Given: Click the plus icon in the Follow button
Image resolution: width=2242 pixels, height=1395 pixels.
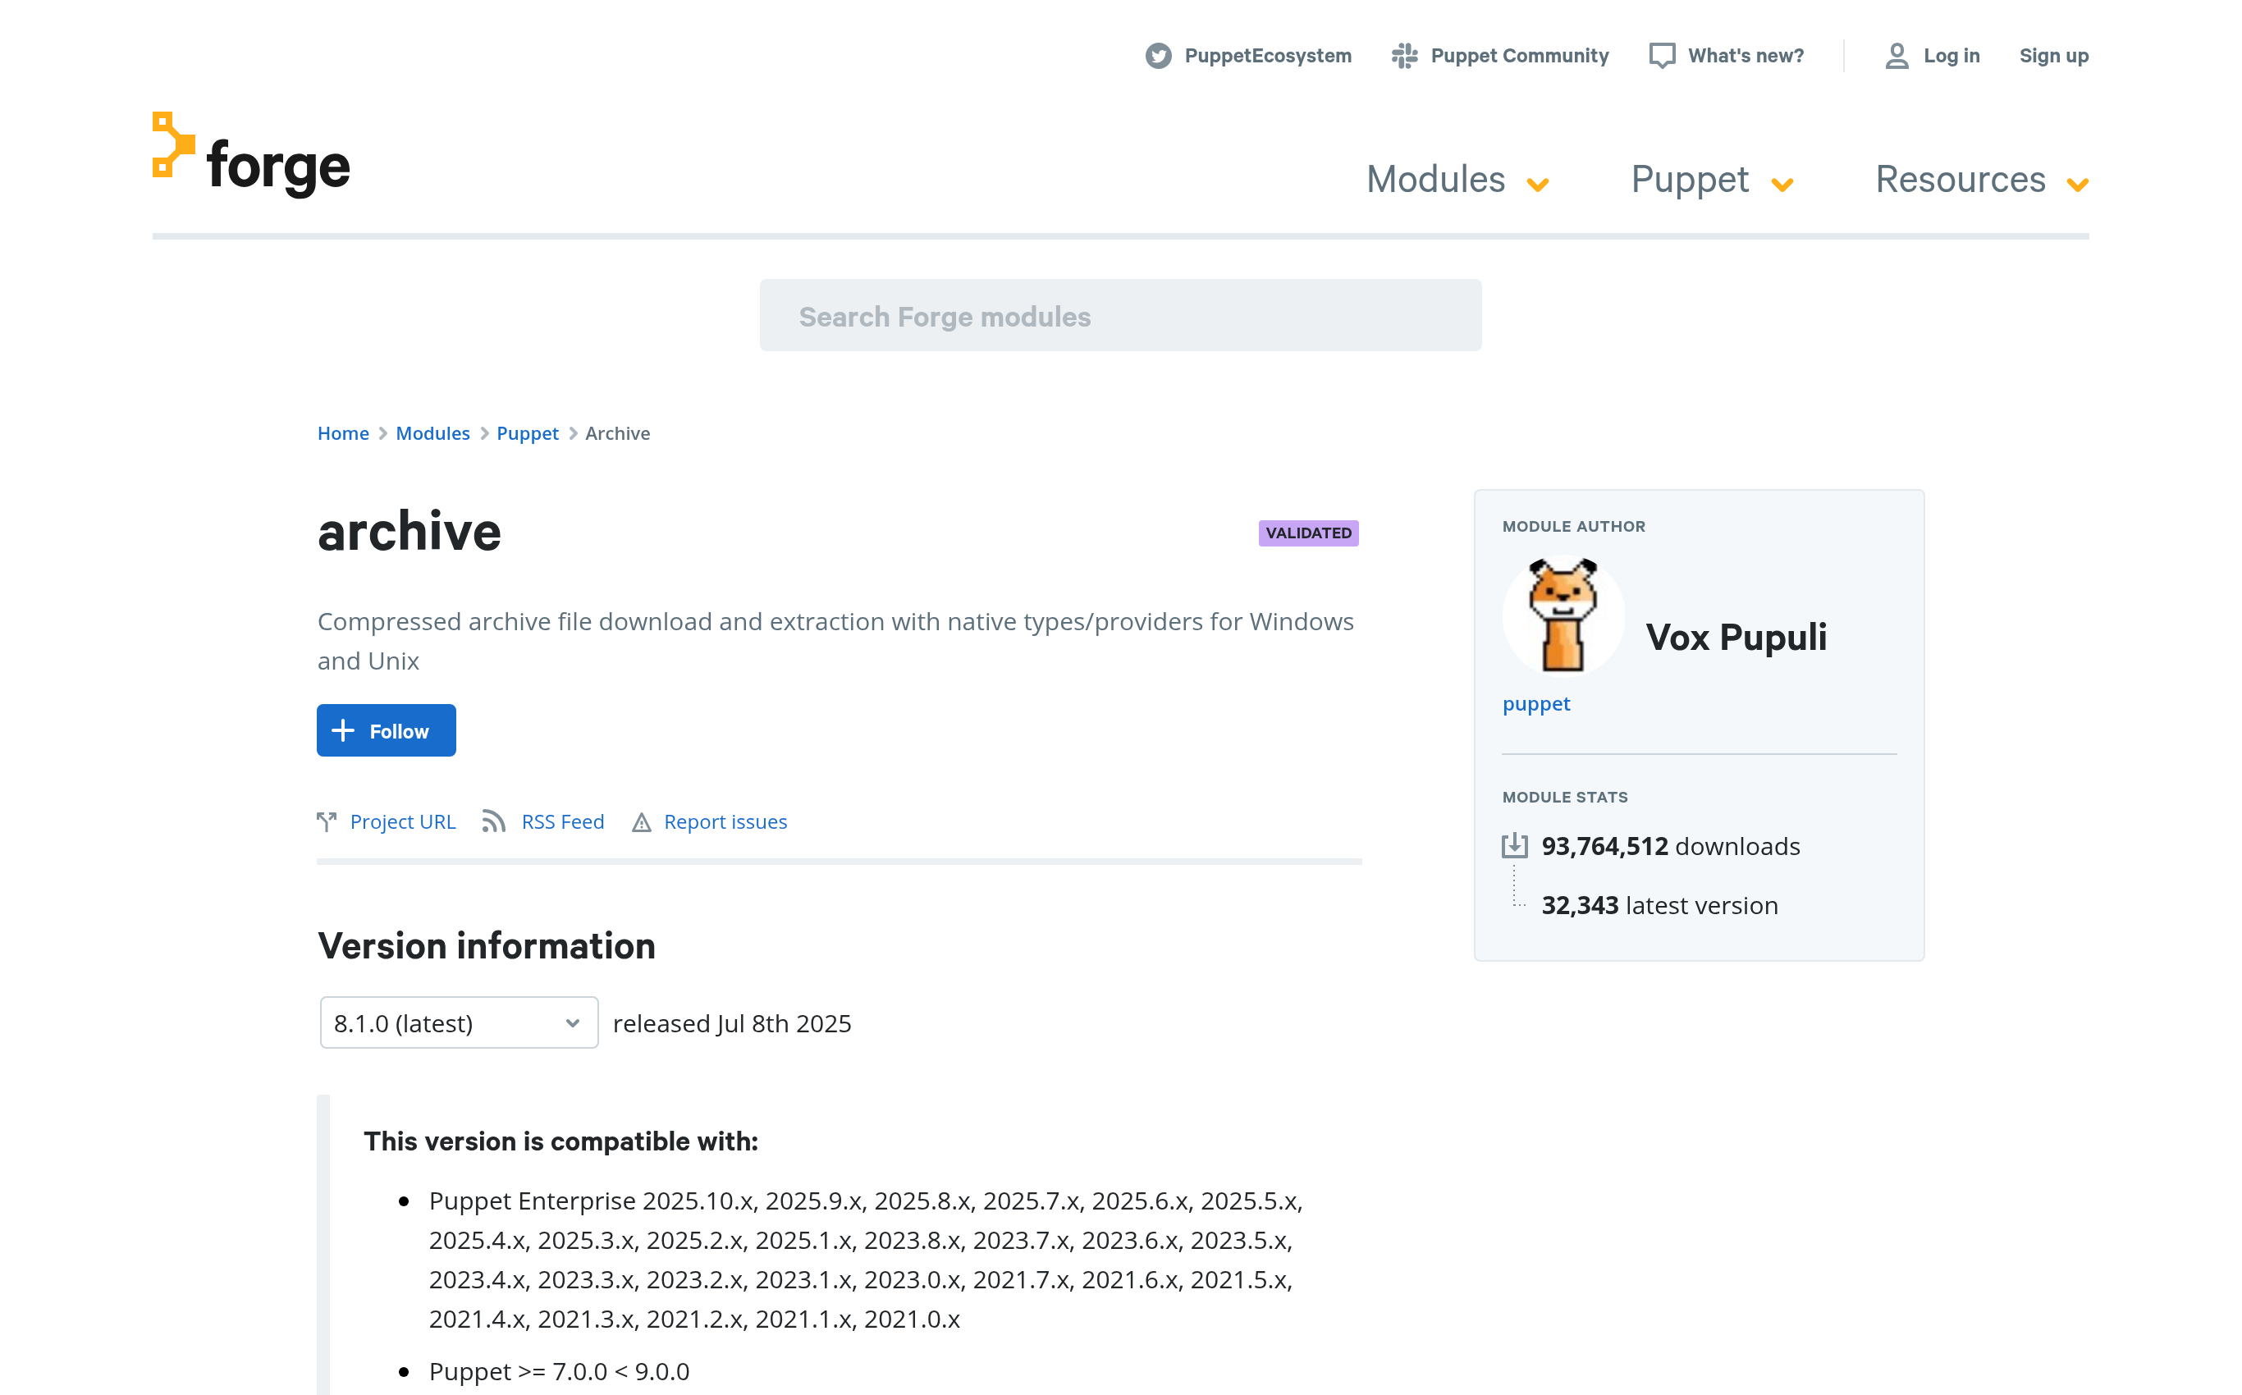Looking at the screenshot, I should (x=342, y=730).
